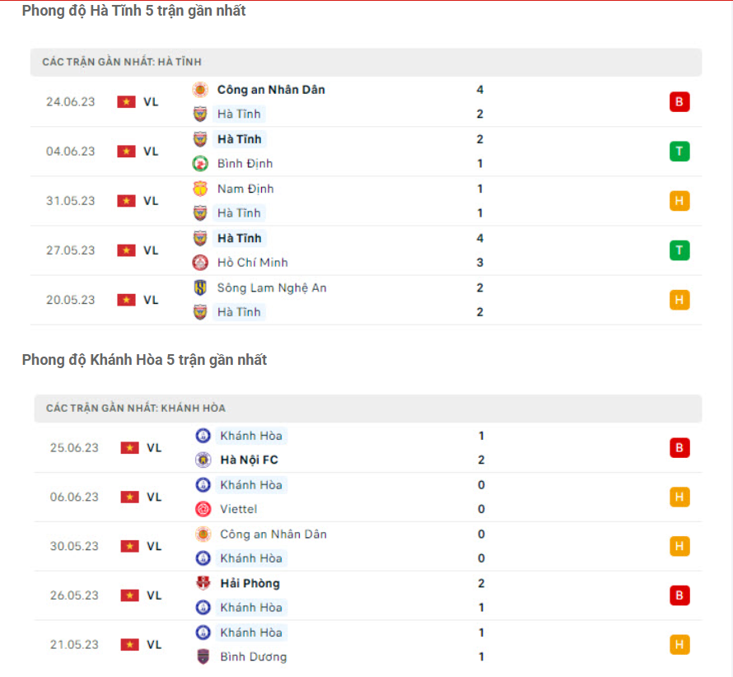733x677 pixels.
Task: Click green T badge for 04.06.23 match
Action: [x=679, y=152]
